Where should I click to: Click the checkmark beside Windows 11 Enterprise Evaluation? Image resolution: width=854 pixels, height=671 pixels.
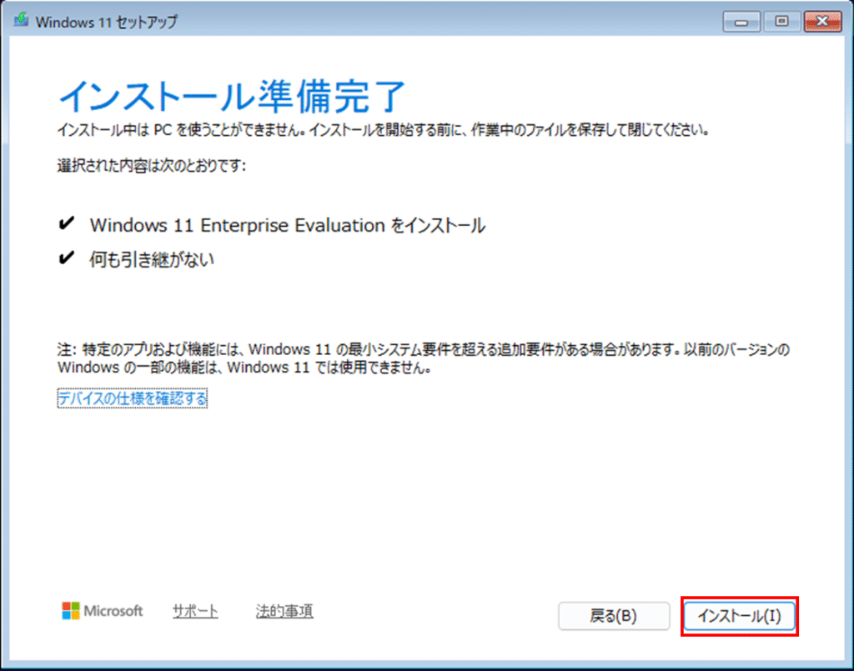pos(66,225)
